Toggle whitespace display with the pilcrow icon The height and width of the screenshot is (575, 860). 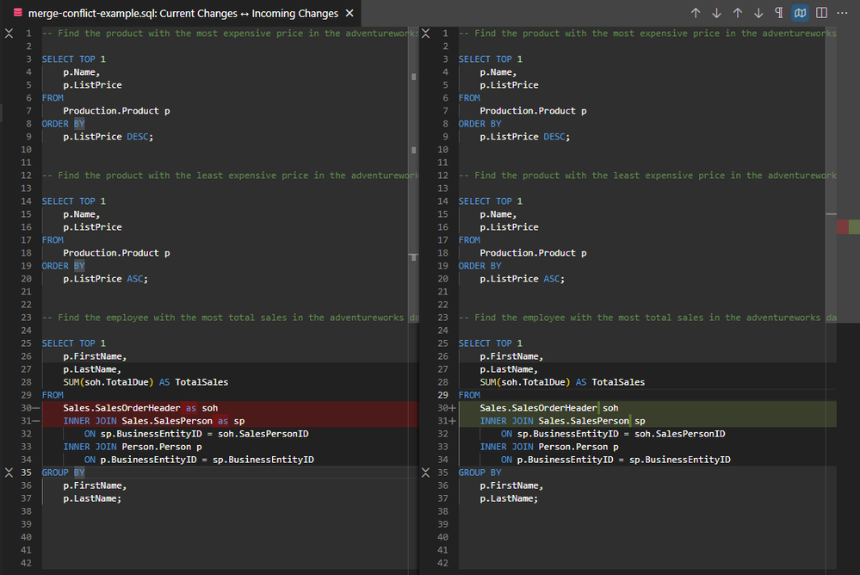[x=779, y=13]
